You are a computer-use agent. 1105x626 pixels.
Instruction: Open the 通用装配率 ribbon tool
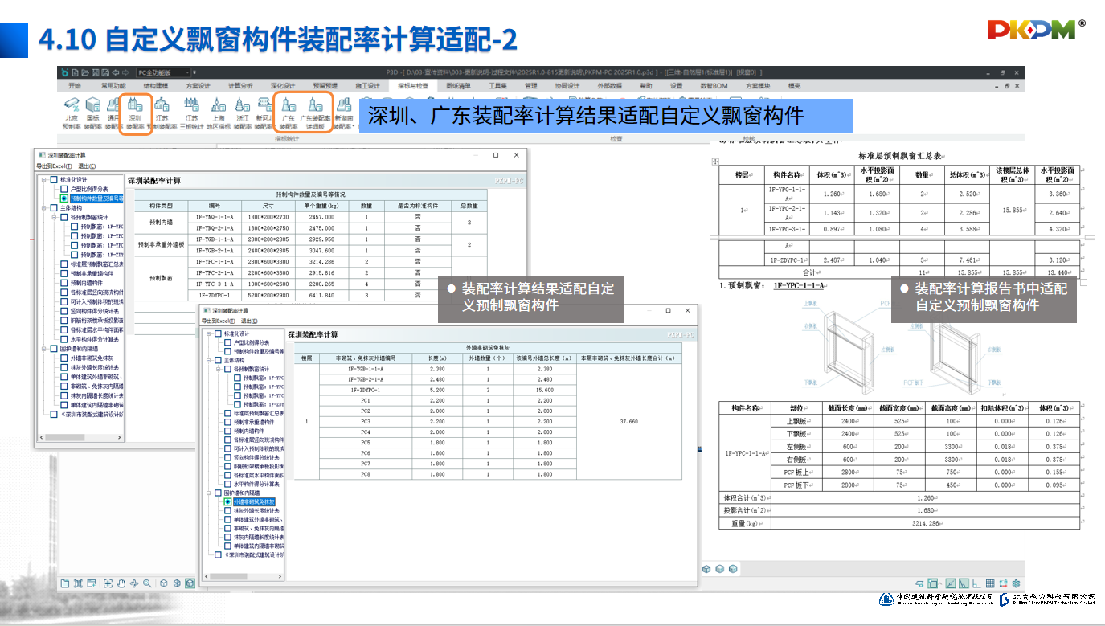coord(113,114)
